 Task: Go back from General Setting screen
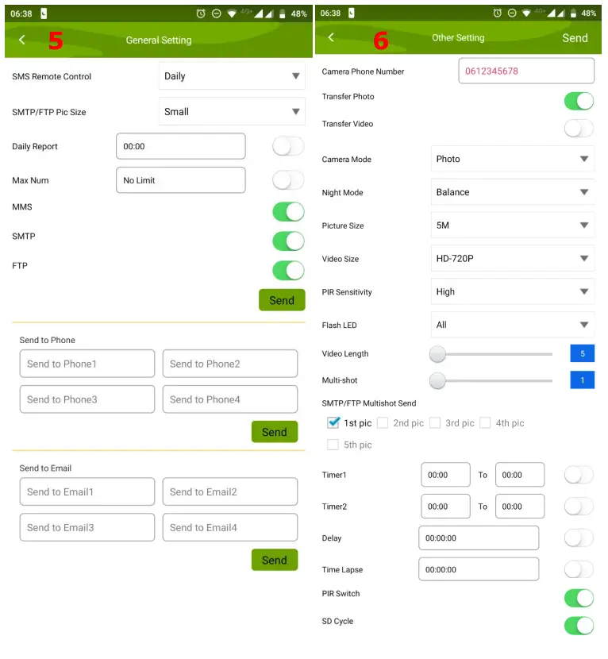[x=22, y=40]
